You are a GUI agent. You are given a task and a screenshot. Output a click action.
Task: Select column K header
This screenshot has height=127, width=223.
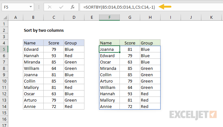(212, 17)
